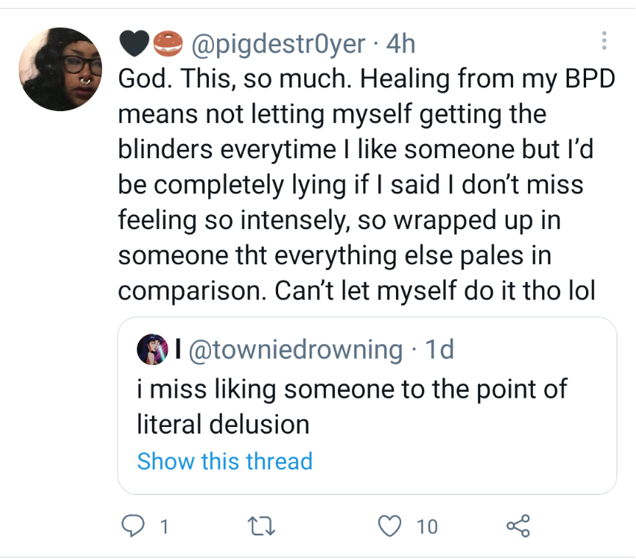Visit the @pigdestr0yer handle link

point(279,45)
